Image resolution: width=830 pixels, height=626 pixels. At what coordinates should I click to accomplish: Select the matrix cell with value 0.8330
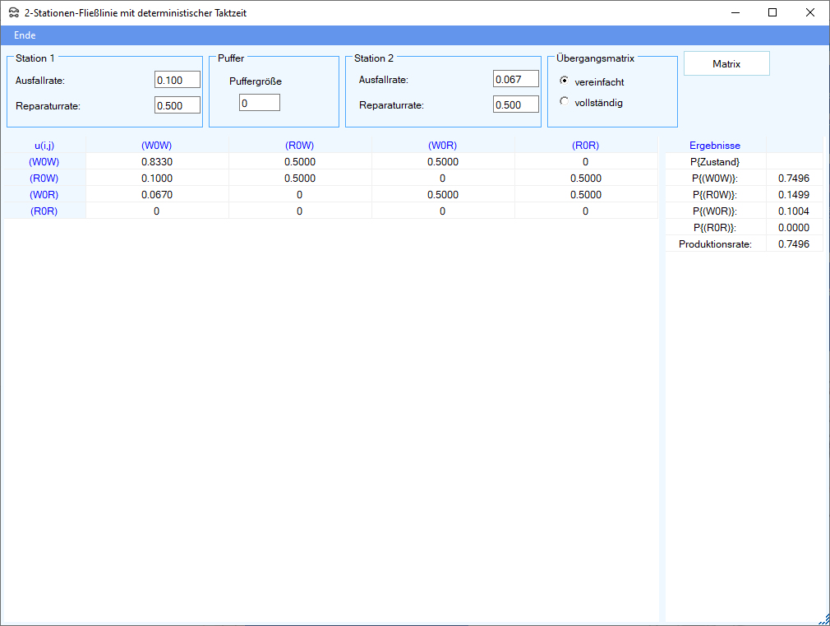tap(157, 162)
